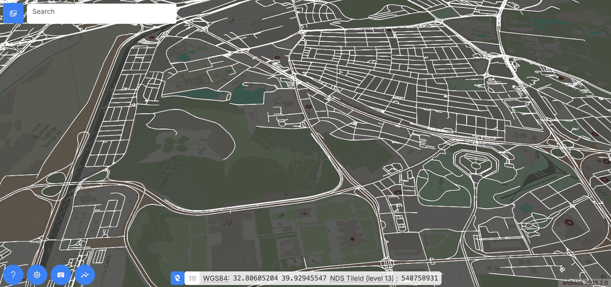Screen dimensions: 611x287
Task: Click the large teal lake on the map
Action: coord(247,95)
